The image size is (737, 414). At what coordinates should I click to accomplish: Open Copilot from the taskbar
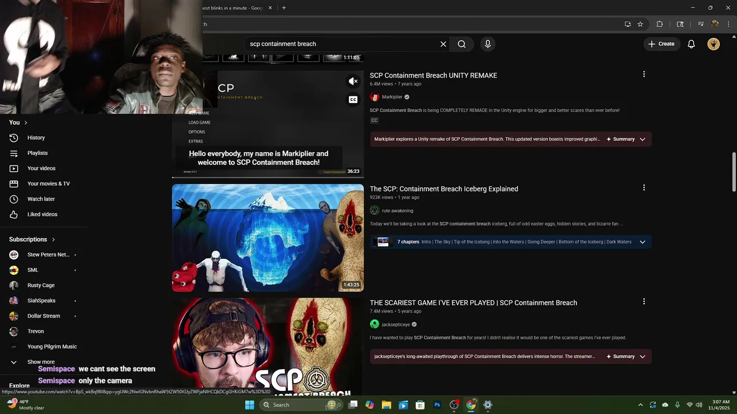tap(370, 405)
